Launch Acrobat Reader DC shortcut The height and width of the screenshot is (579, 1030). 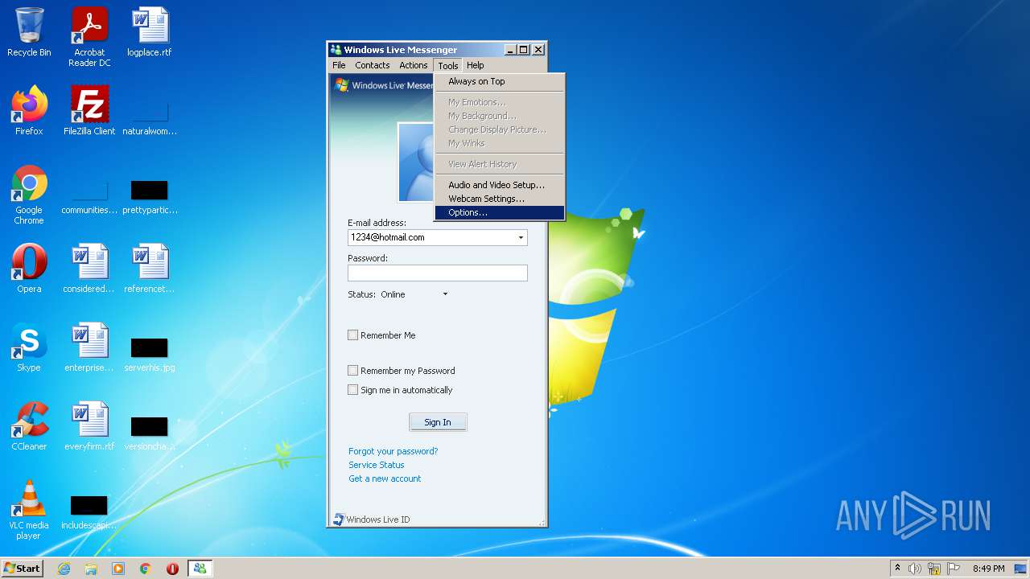tap(89, 37)
